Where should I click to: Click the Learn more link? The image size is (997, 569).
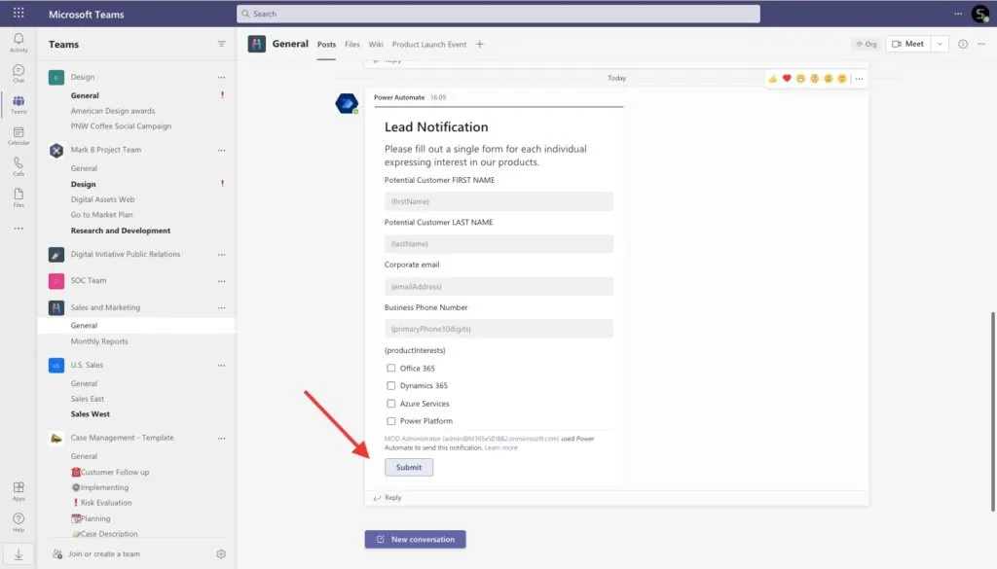pos(501,447)
